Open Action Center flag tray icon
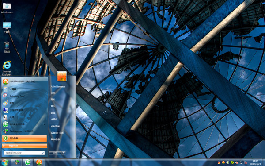Image resolution: width=265 pixels, height=166 pixels. 246,162
